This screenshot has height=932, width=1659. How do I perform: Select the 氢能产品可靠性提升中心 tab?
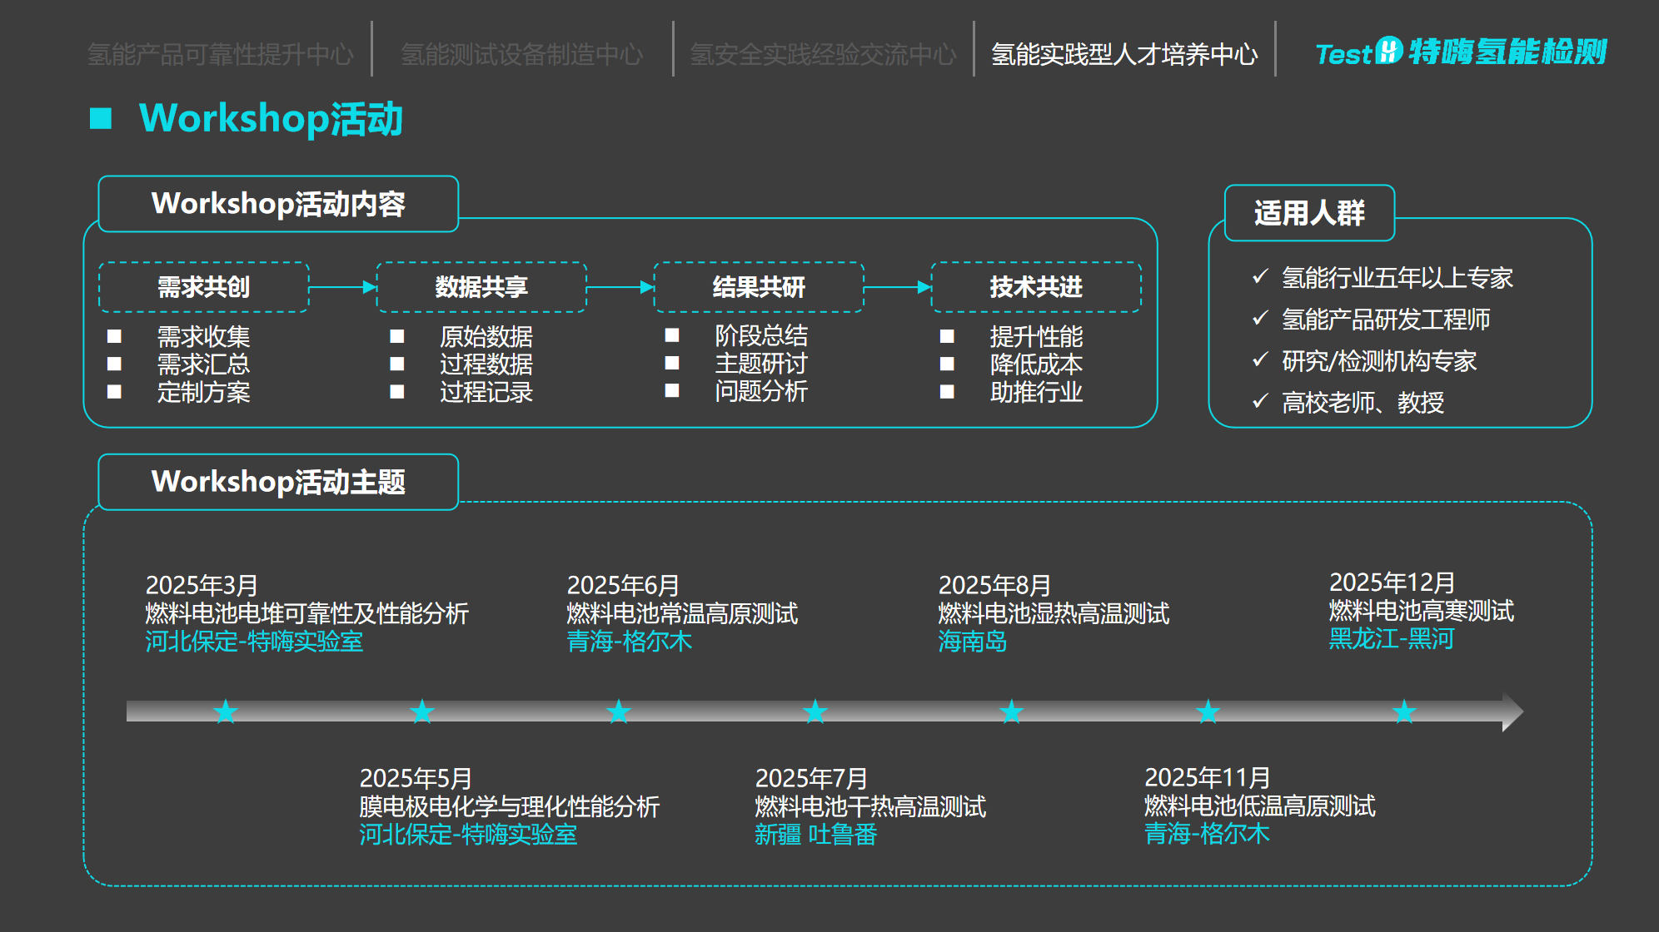coord(221,54)
